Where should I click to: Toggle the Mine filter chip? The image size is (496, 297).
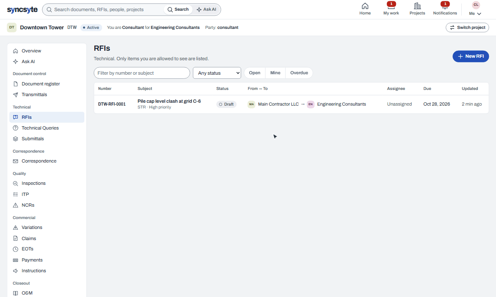point(275,73)
